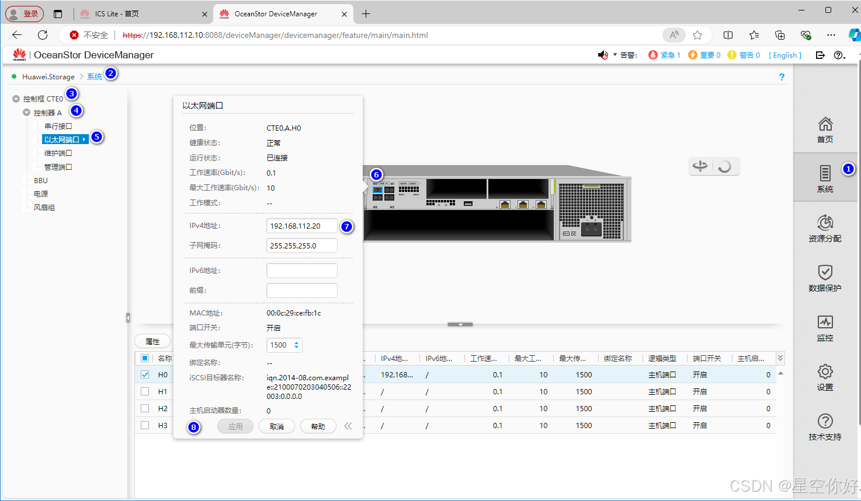This screenshot has width=861, height=501.
Task: View major alarms (重要 0)
Action: pyautogui.click(x=704, y=55)
